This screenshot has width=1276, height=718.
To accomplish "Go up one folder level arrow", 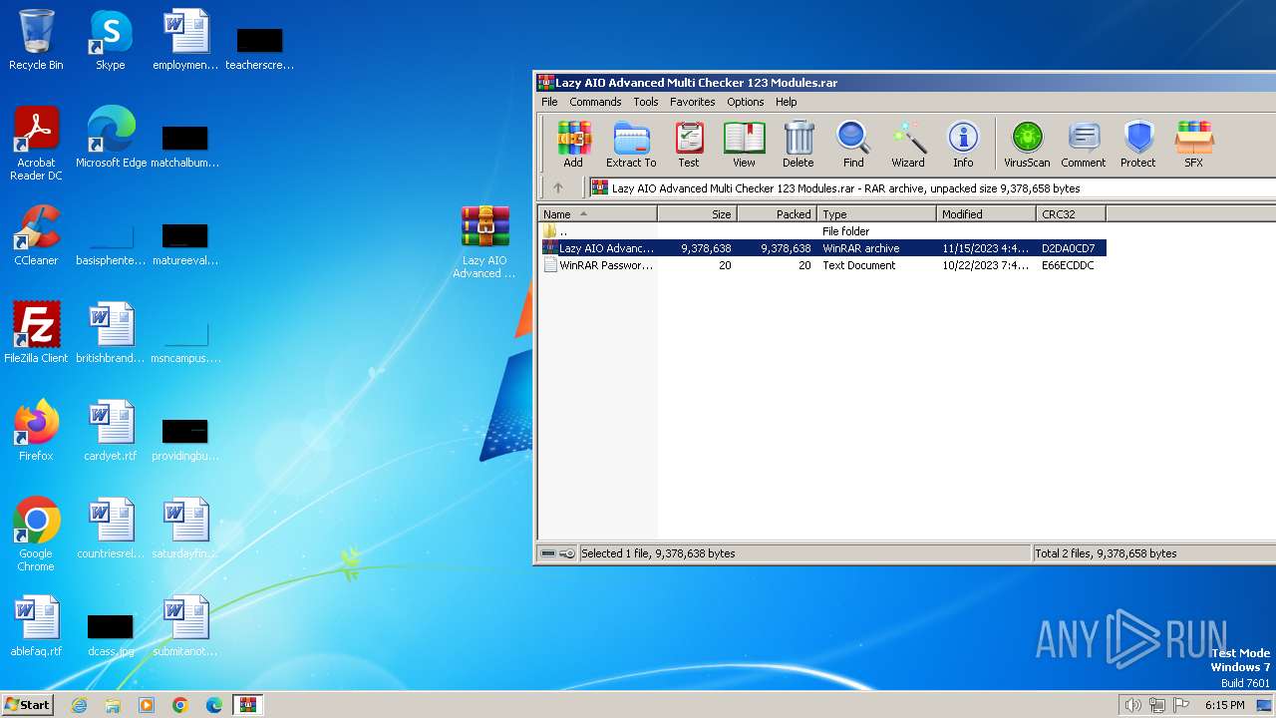I will [558, 187].
